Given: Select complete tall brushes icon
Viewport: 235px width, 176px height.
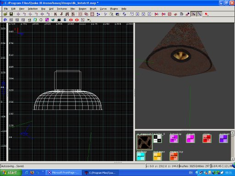Looking at the screenshot, I should click(x=56, y=14).
